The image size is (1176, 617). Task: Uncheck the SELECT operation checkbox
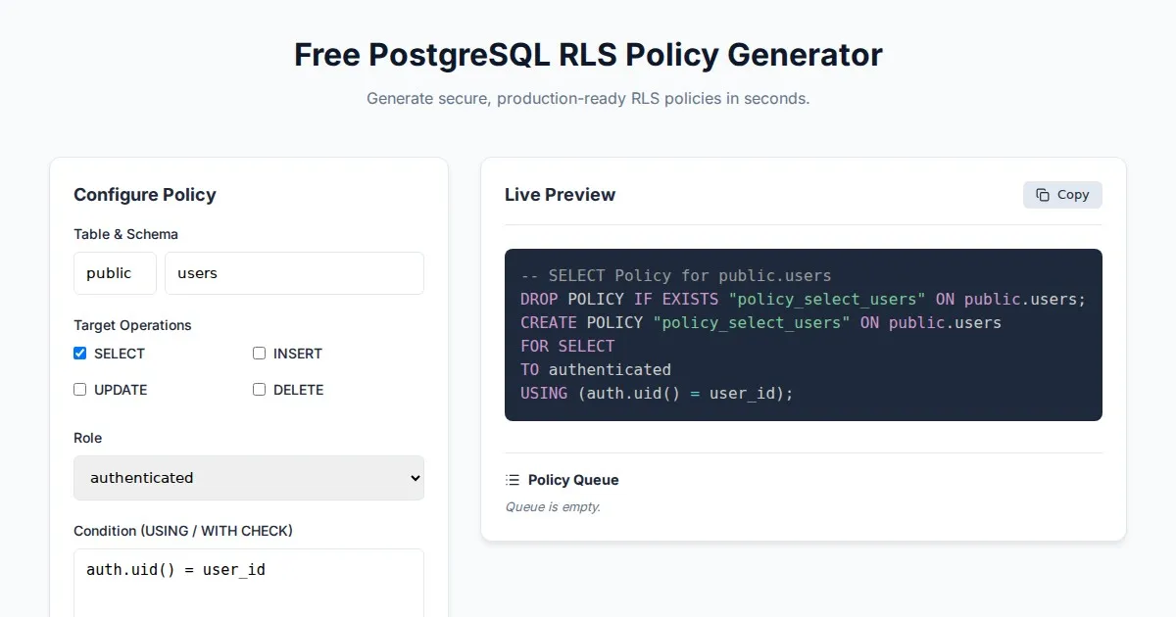tap(80, 354)
